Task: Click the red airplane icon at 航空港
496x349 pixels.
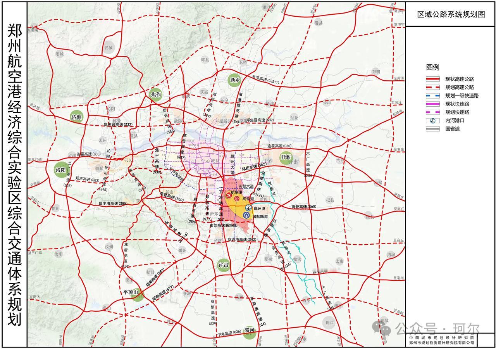Action: click(229, 195)
